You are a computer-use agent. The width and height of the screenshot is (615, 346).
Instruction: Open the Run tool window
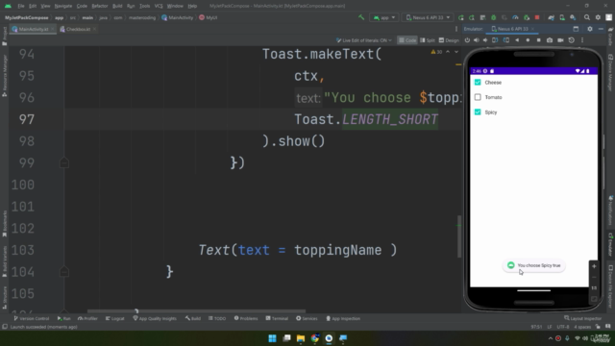pos(64,318)
